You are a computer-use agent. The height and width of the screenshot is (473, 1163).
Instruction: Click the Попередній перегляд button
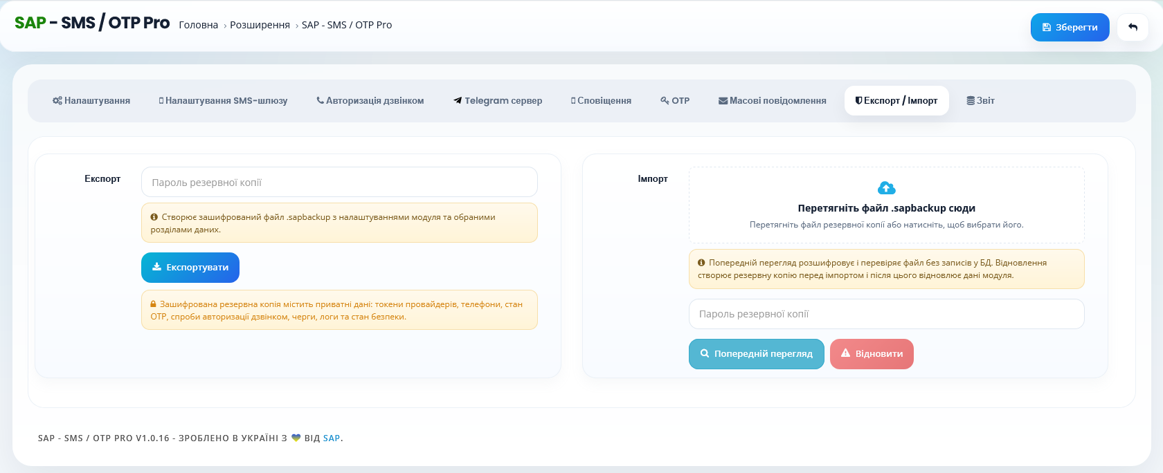pyautogui.click(x=757, y=354)
